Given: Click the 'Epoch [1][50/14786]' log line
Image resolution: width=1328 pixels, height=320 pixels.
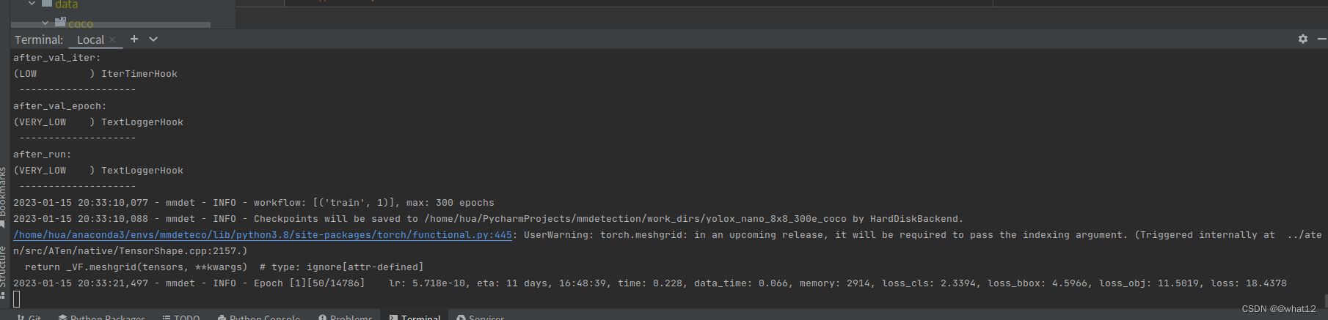Looking at the screenshot, I should pos(650,283).
